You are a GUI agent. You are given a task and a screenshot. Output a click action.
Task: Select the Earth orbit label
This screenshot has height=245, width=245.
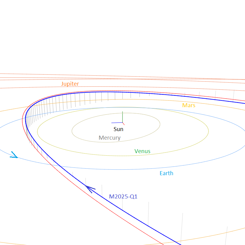pos(166,173)
